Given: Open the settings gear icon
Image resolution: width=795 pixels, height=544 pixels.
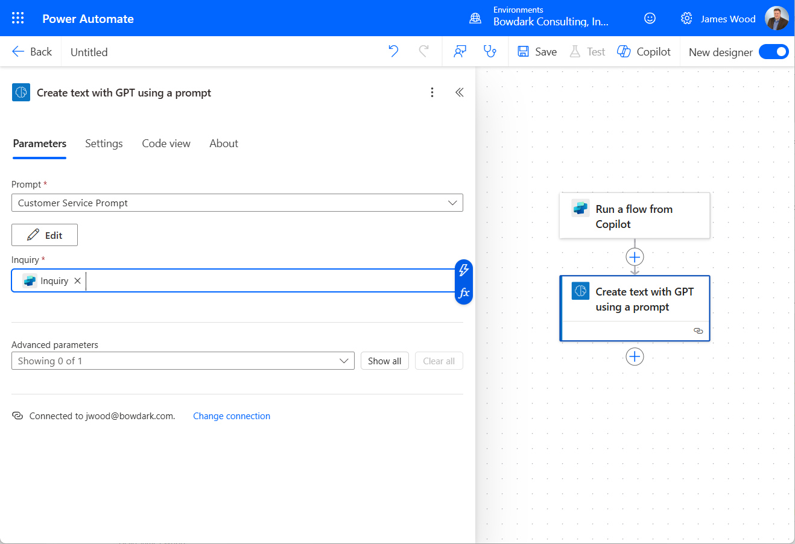Looking at the screenshot, I should (686, 19).
